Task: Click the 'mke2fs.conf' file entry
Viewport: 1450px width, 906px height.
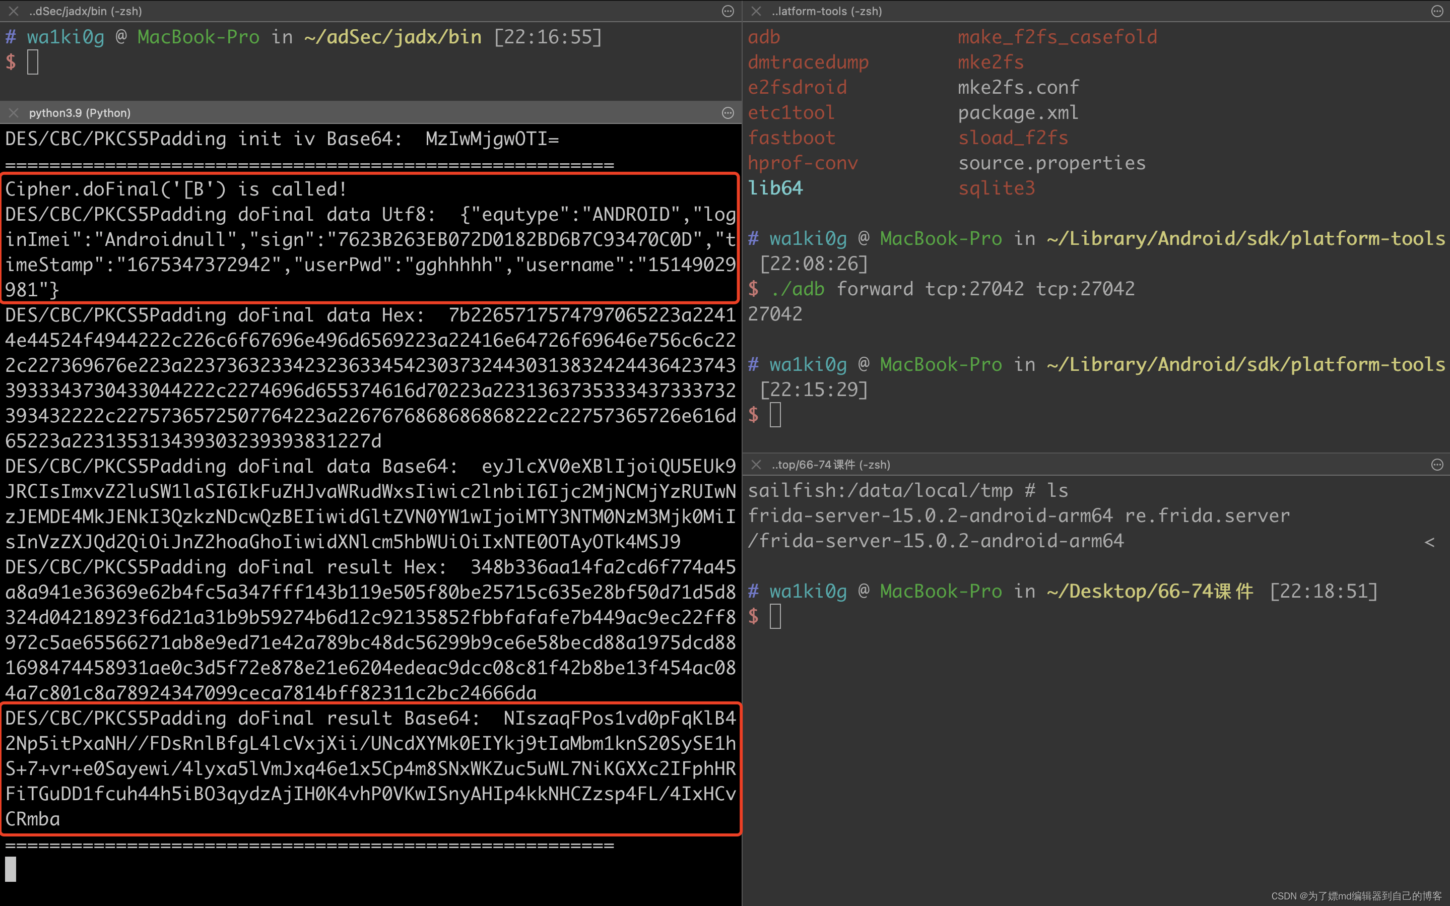Action: coord(1018,88)
